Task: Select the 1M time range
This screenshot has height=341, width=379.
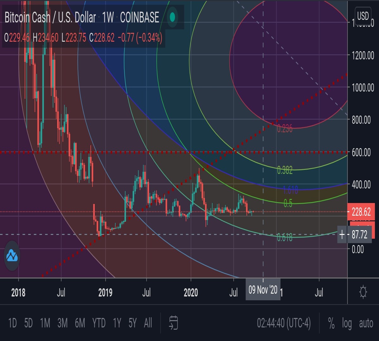Action: pyautogui.click(x=45, y=323)
